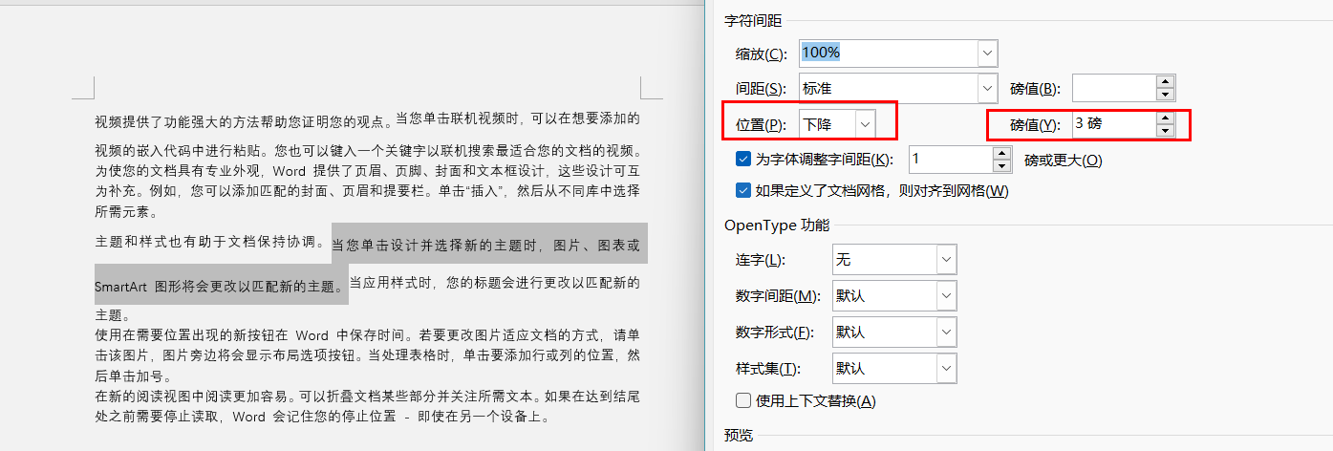Click the 间距 磅值(B) empty input field

tap(1113, 89)
